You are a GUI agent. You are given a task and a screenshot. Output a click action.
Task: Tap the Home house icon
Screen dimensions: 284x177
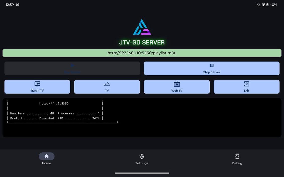tap(46, 156)
